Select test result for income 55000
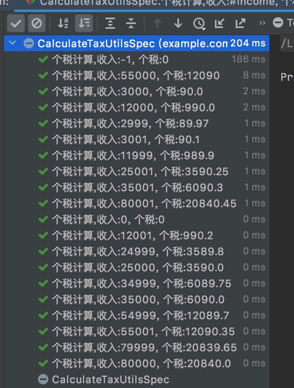 (x=135, y=76)
